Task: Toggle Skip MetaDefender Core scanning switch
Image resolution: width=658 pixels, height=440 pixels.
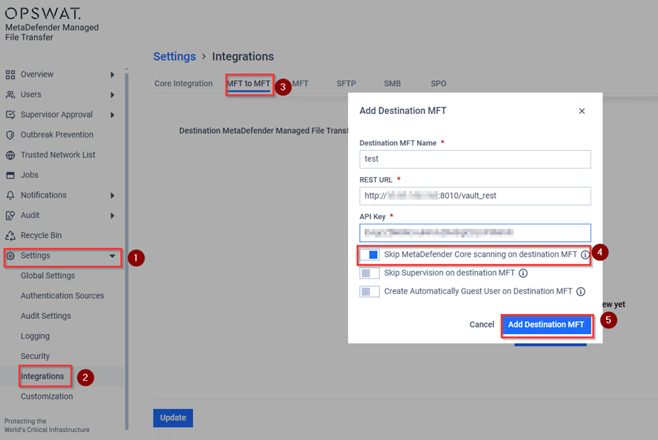Action: 370,255
